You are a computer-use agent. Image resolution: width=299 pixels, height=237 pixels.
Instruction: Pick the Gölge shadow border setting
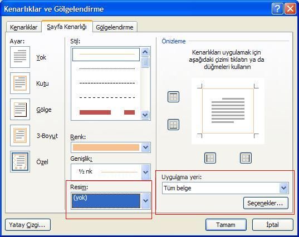click(20, 110)
